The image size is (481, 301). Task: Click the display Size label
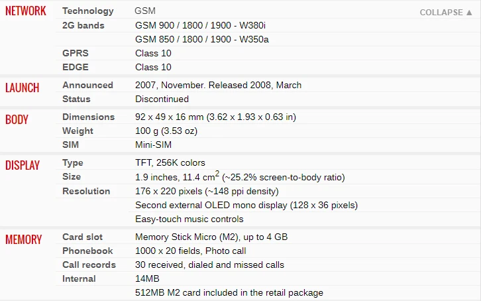tap(72, 176)
